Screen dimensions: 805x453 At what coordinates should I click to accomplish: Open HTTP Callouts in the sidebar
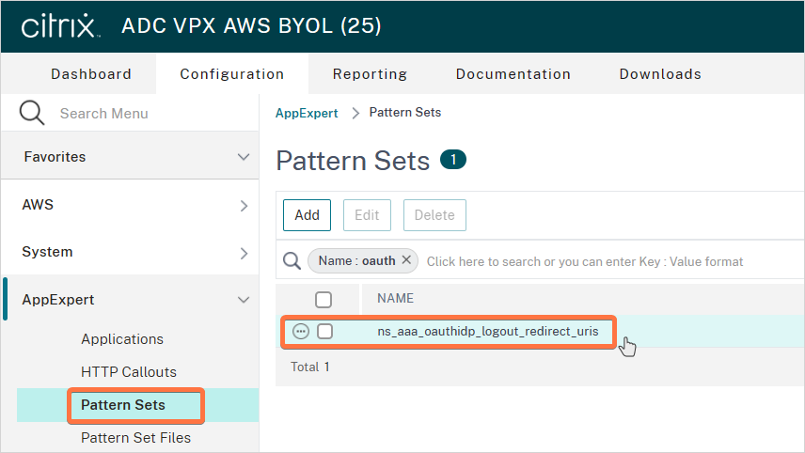click(129, 372)
